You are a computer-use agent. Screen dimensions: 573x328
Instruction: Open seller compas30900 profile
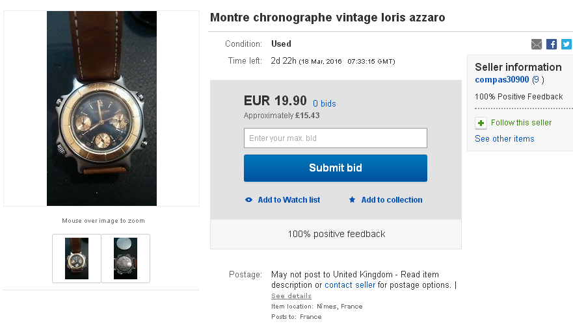pyautogui.click(x=502, y=80)
